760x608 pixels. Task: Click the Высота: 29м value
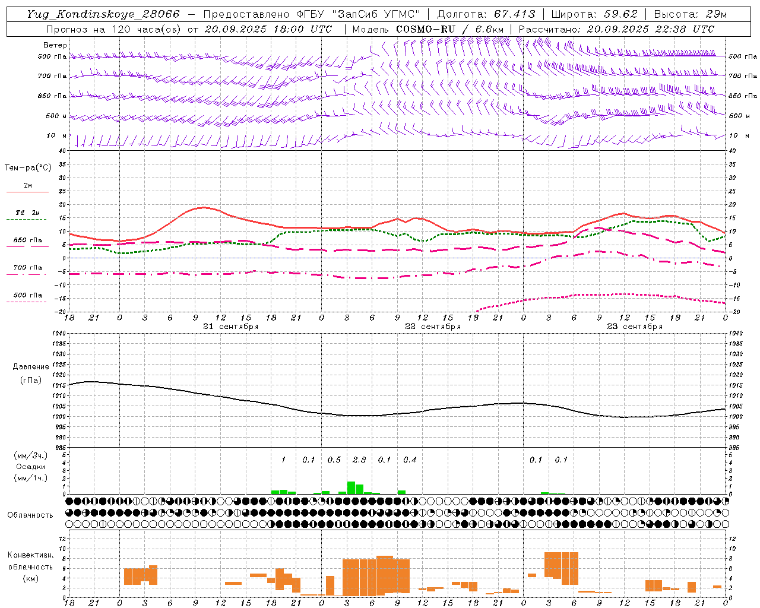tap(691, 14)
